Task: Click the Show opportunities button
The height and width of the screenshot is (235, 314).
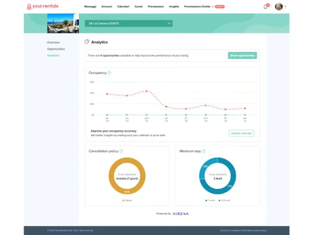Action: pos(242,55)
